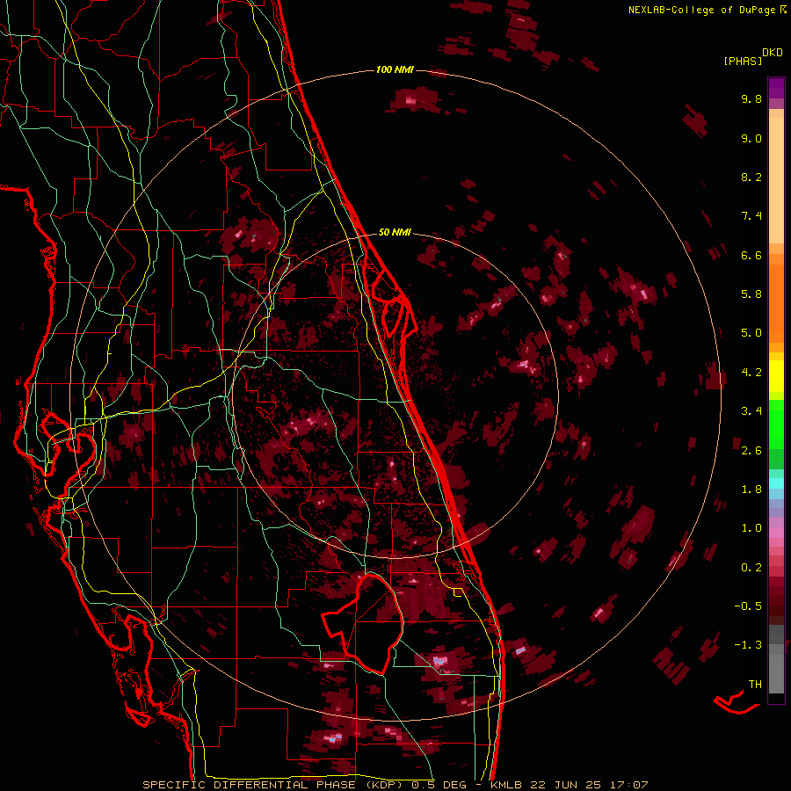
Task: Click the 5.0 scale value
Action: [x=751, y=333]
